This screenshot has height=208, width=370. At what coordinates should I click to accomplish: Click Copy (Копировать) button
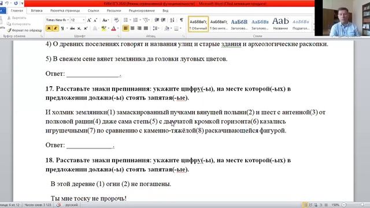pyautogui.click(x=18, y=24)
